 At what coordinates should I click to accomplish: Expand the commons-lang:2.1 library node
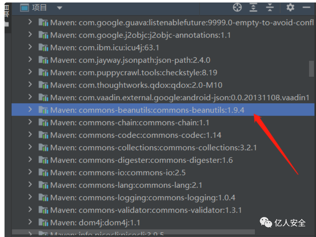[x=30, y=184]
